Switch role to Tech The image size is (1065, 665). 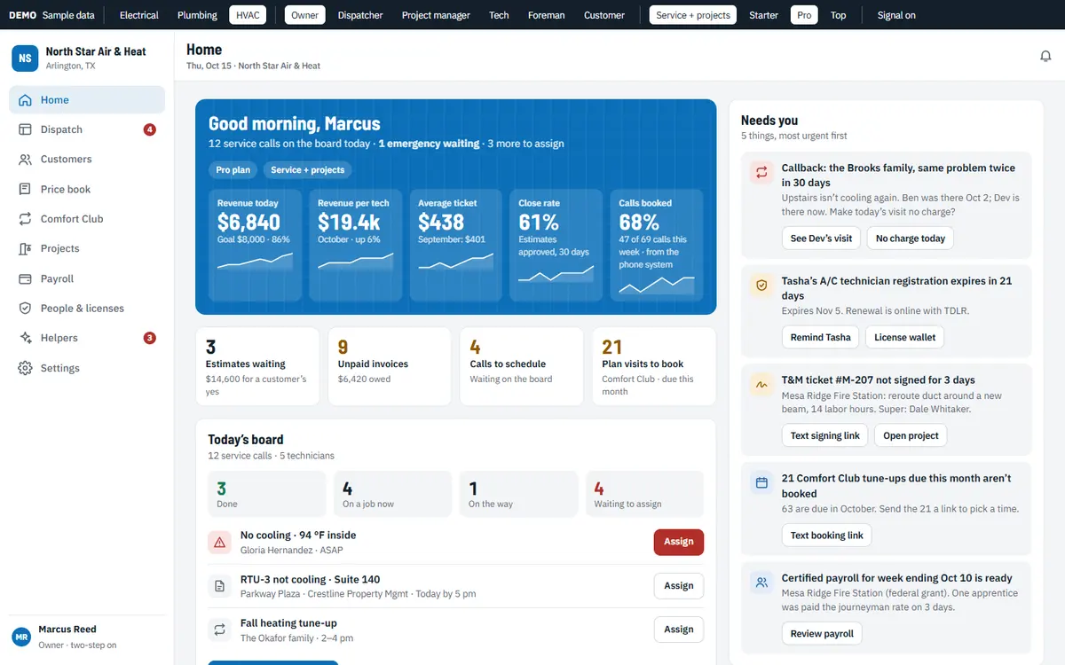click(x=499, y=15)
